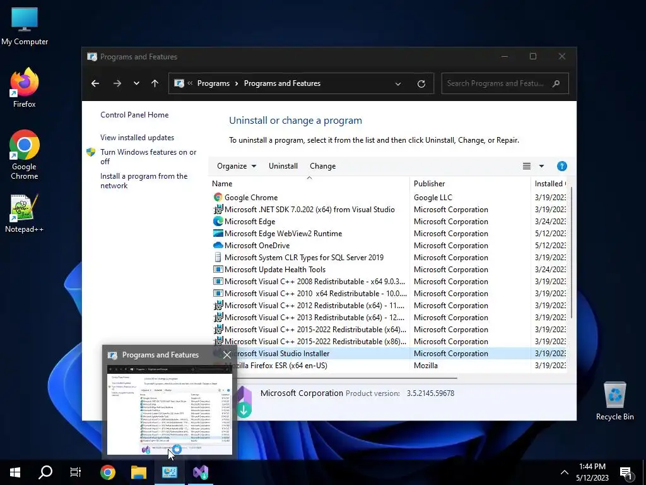Viewport: 646px width, 485px height.
Task: Open Control Panel Home link
Action: pyautogui.click(x=134, y=115)
